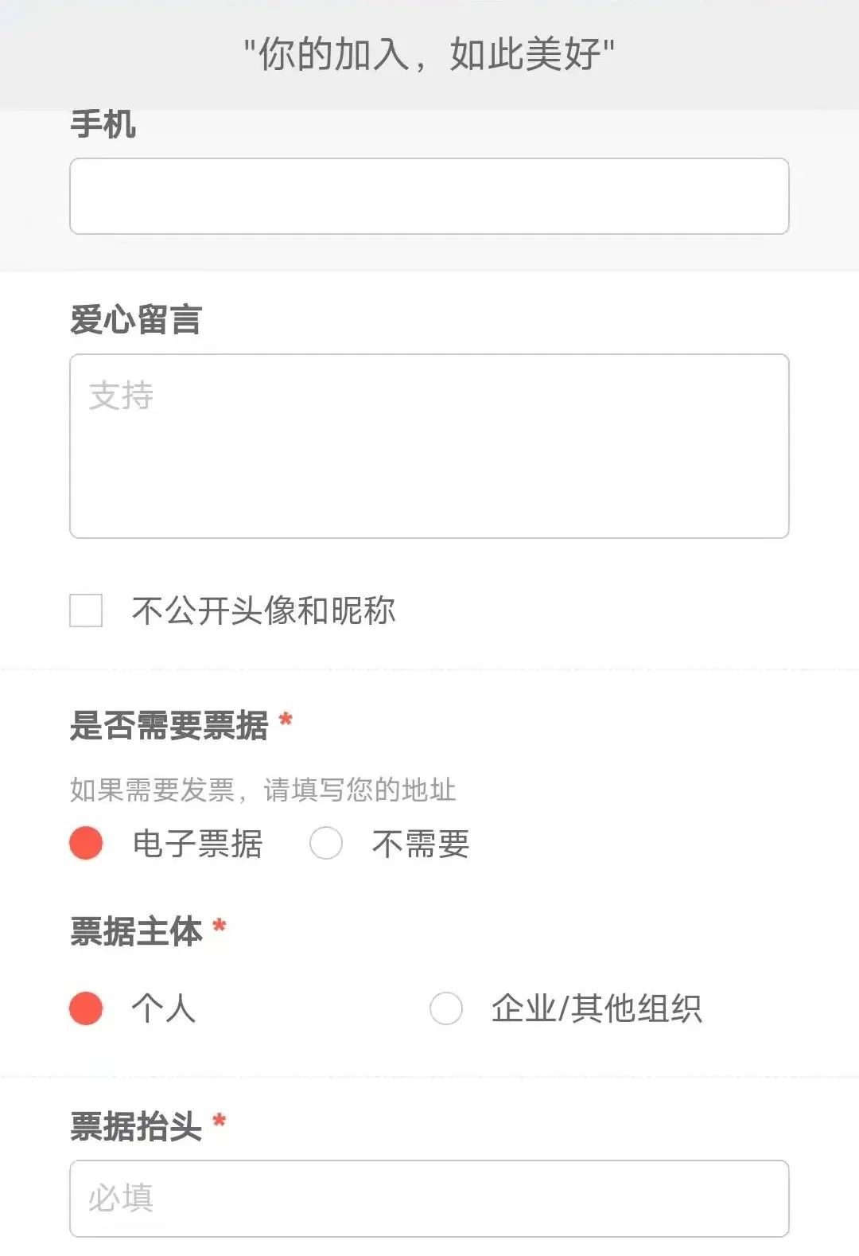The width and height of the screenshot is (859, 1256).
Task: Click the 手机 field heading
Action: (x=103, y=125)
